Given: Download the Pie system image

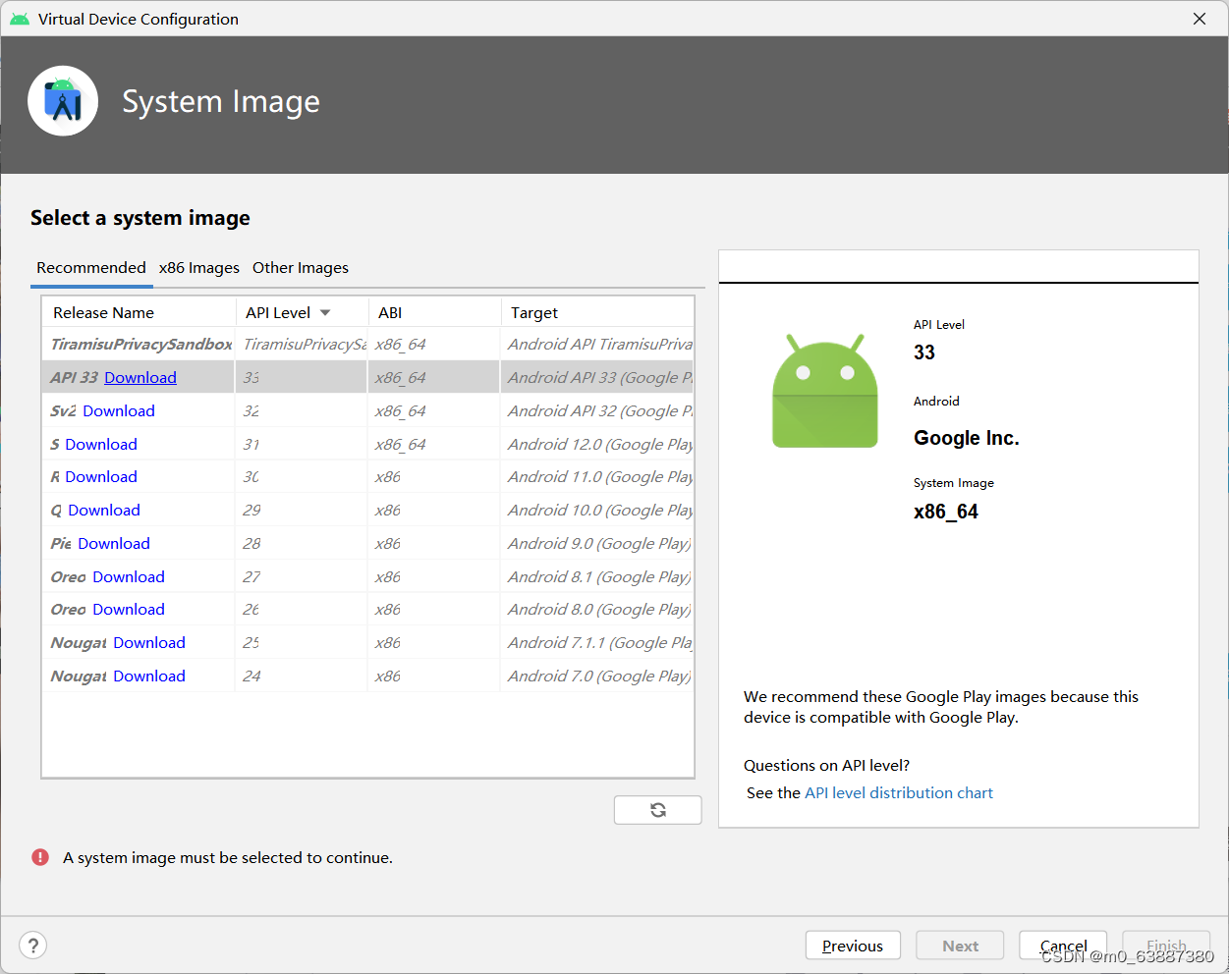Looking at the screenshot, I should [x=114, y=544].
